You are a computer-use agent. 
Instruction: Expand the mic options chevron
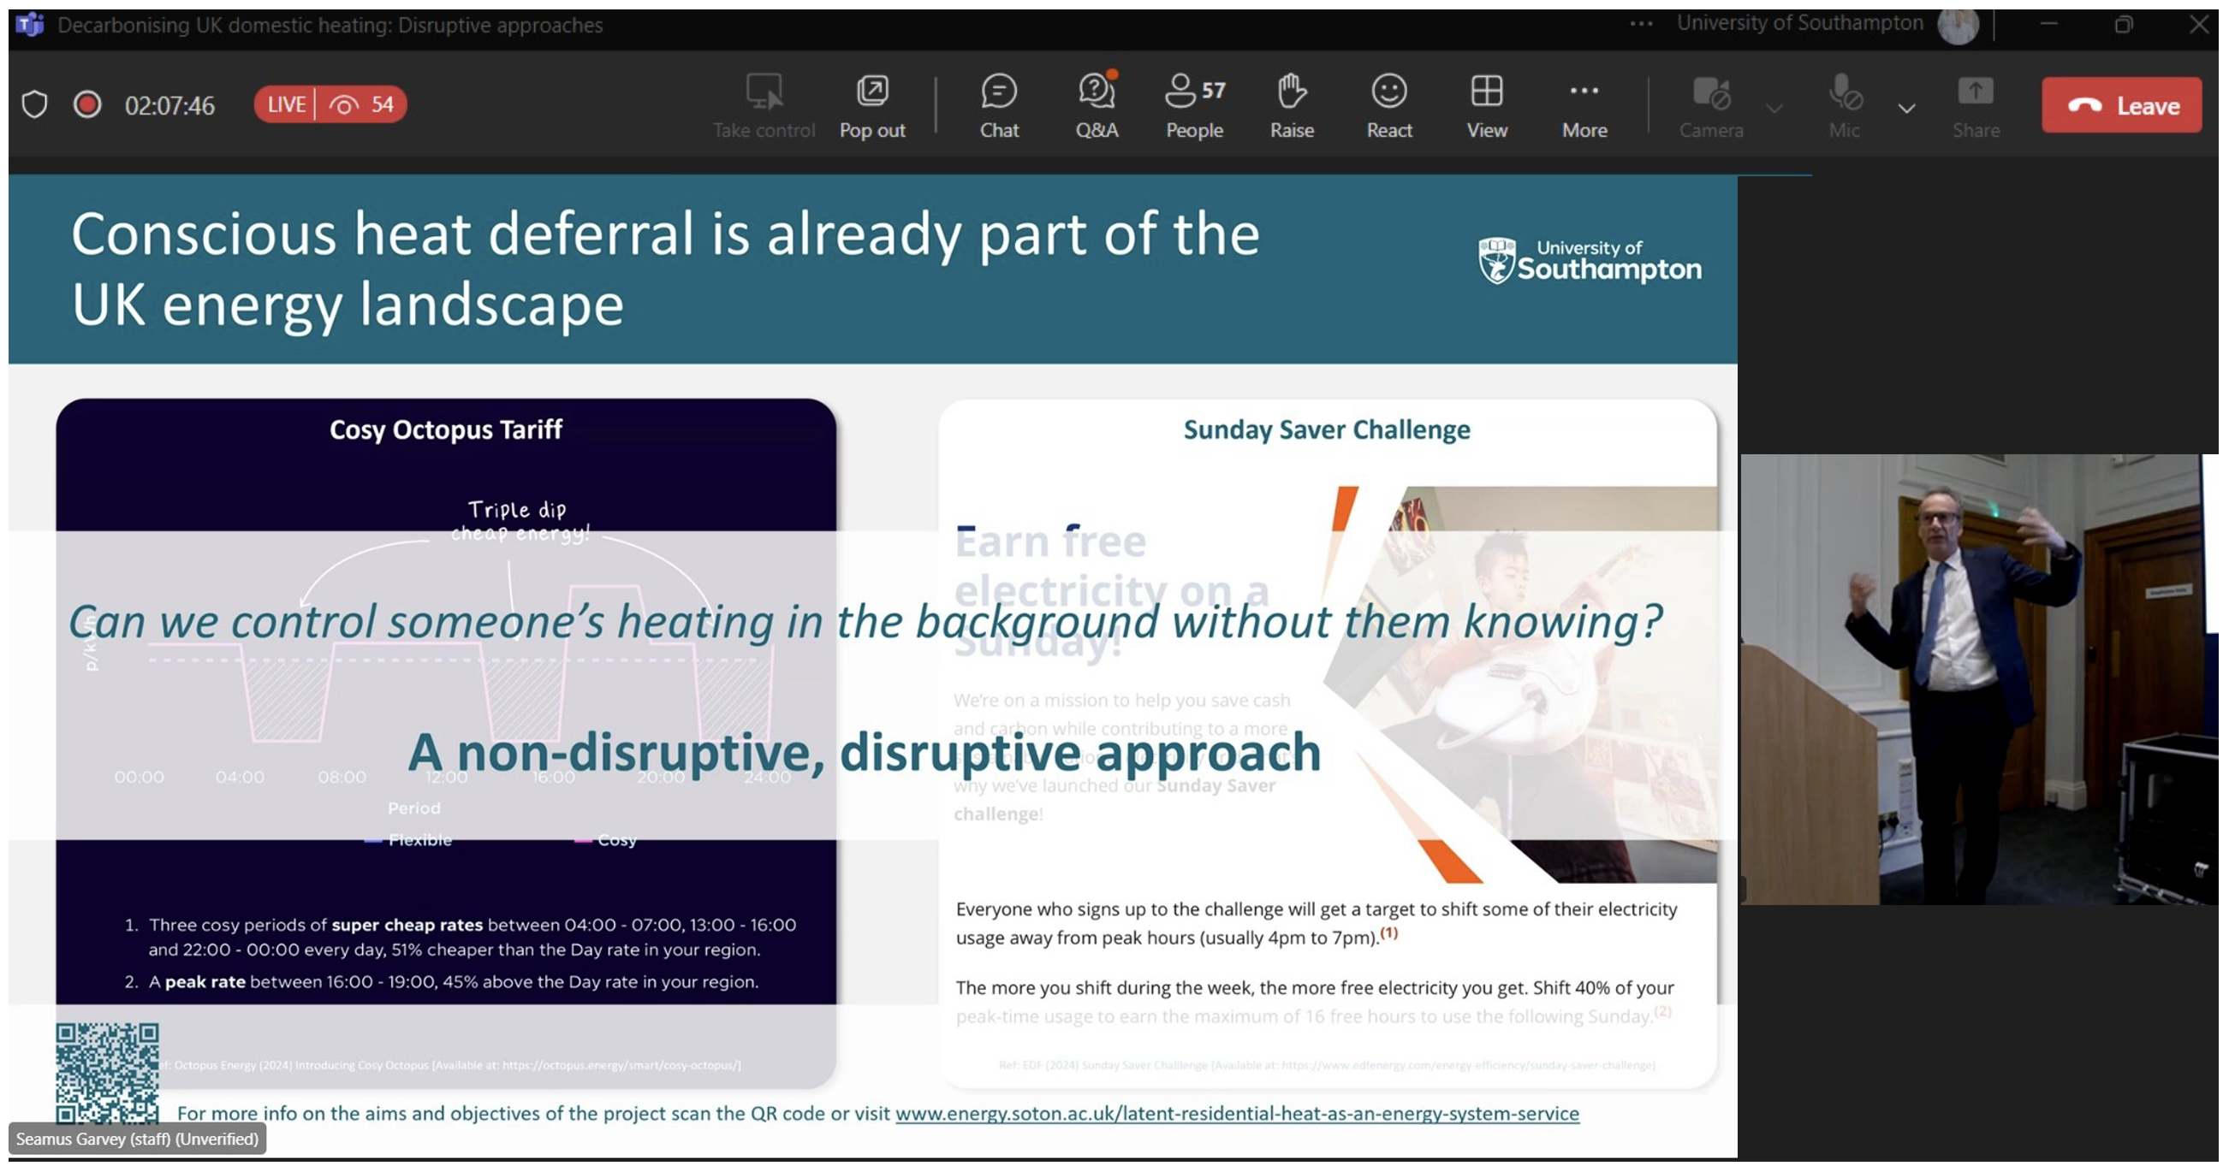(1906, 108)
